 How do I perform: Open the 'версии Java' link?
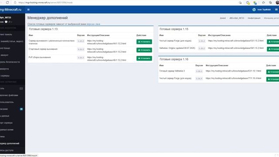[93, 24]
